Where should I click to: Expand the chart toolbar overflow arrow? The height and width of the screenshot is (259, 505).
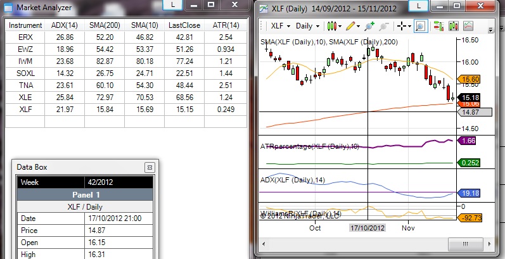pos(490,30)
